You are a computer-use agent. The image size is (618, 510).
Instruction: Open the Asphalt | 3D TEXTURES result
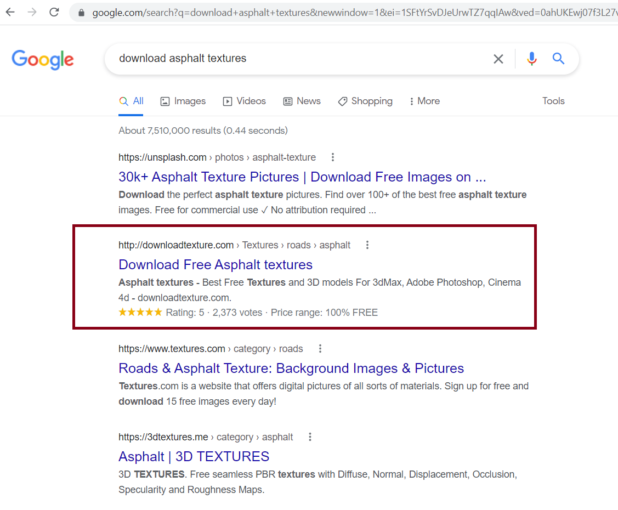(194, 457)
